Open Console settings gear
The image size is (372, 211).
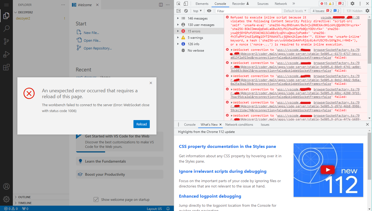367,11
